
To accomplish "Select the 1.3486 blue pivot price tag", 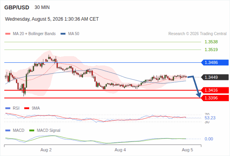I will click(x=215, y=62).
